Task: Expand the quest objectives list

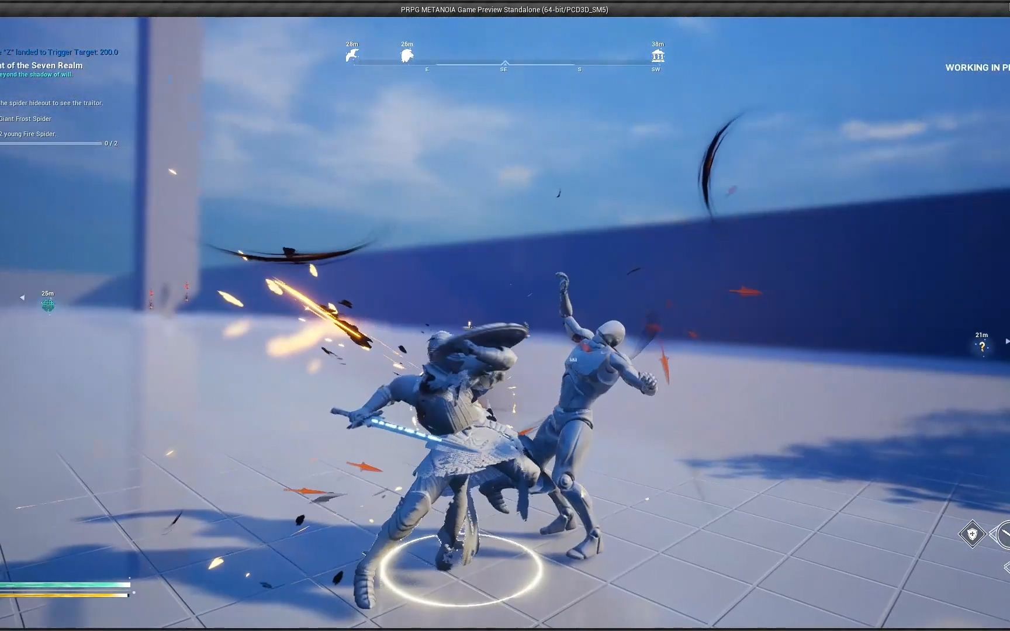Action: click(x=53, y=102)
